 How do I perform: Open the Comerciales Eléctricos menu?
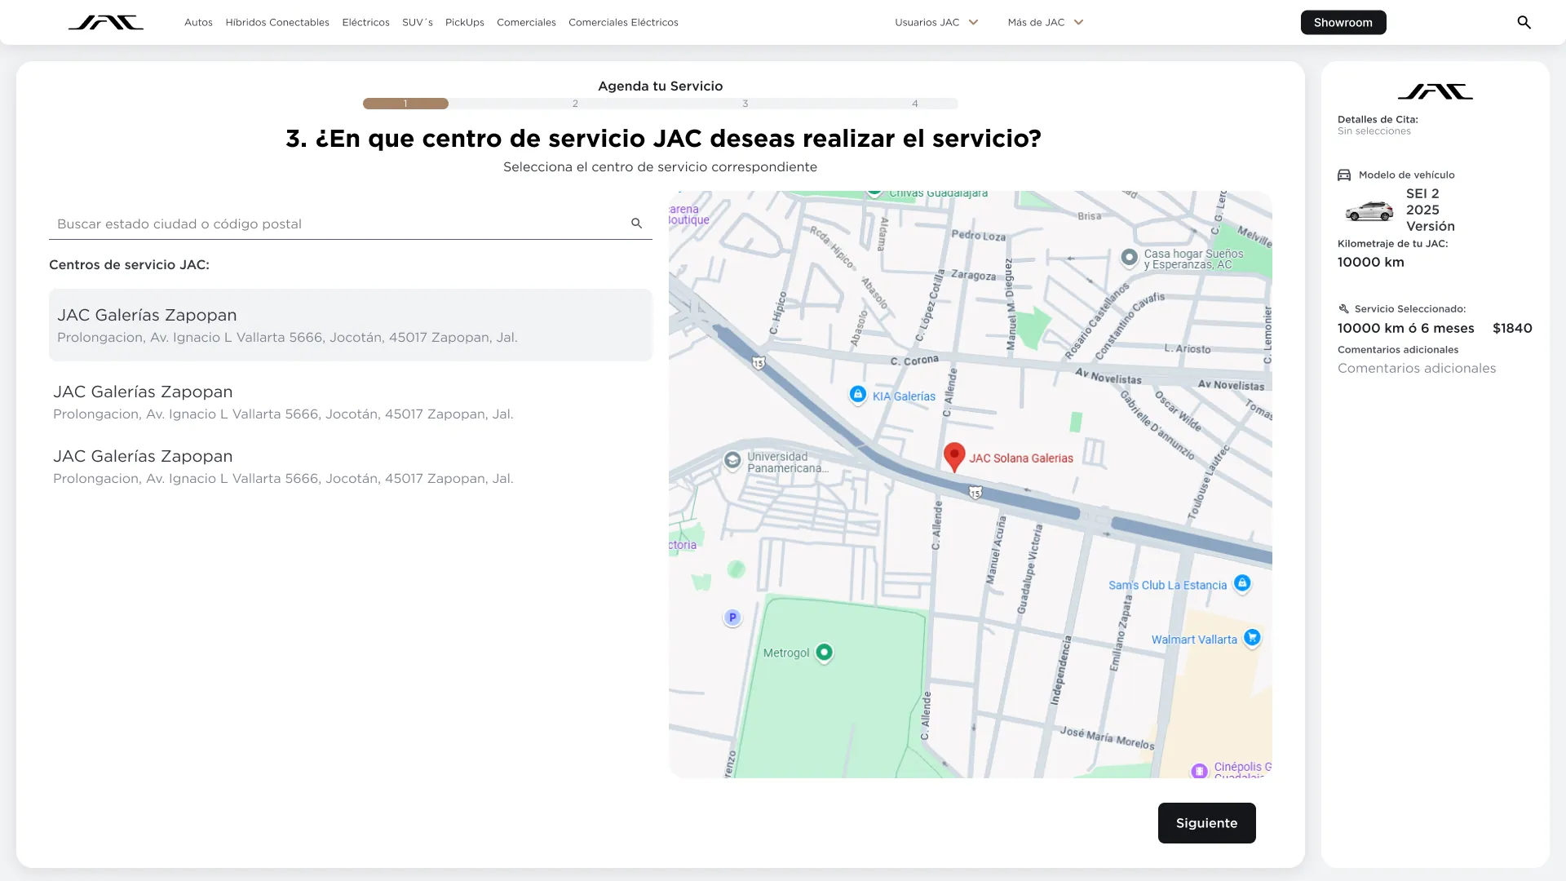tap(623, 22)
